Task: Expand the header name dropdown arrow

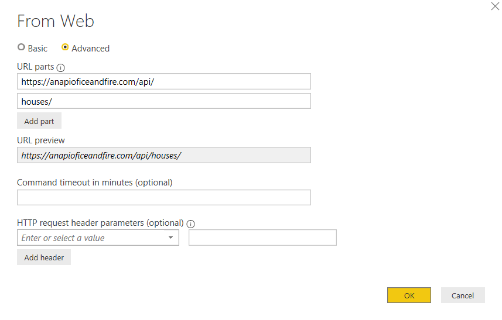Action: 171,238
